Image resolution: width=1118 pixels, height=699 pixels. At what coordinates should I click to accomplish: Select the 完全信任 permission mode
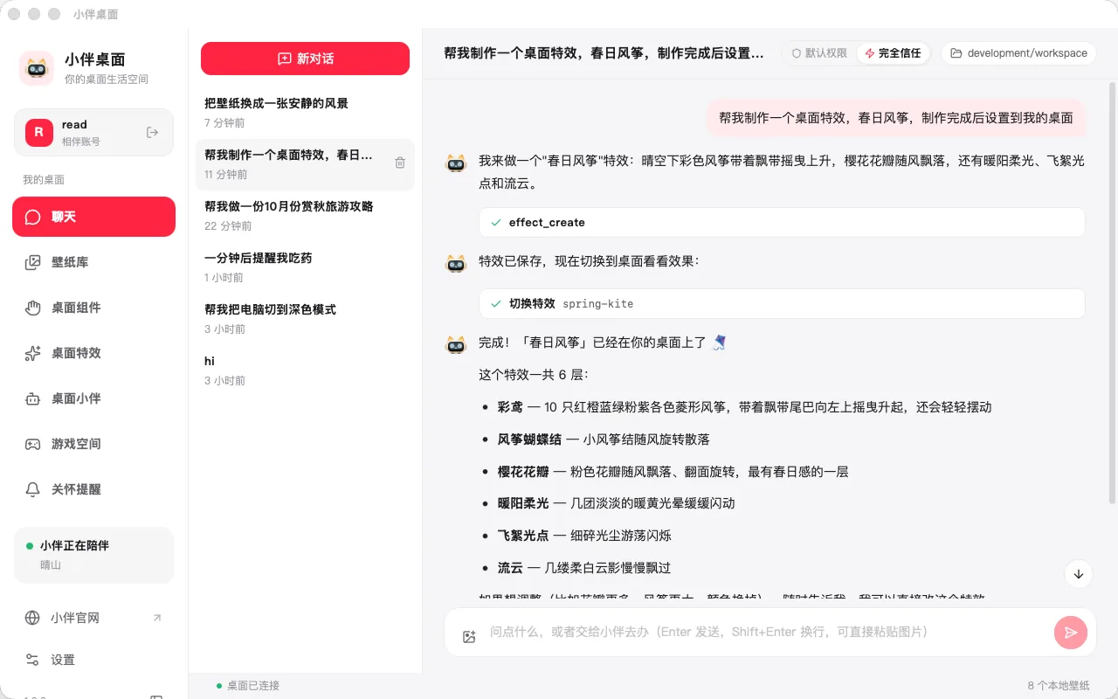pos(893,53)
